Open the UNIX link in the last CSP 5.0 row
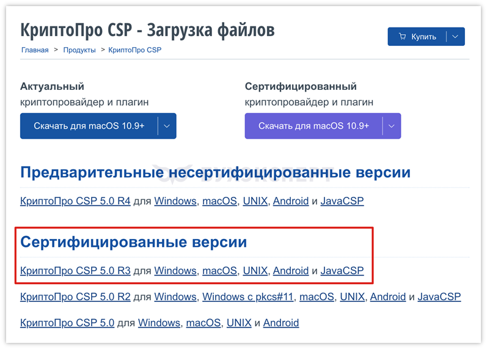 pos(239,323)
